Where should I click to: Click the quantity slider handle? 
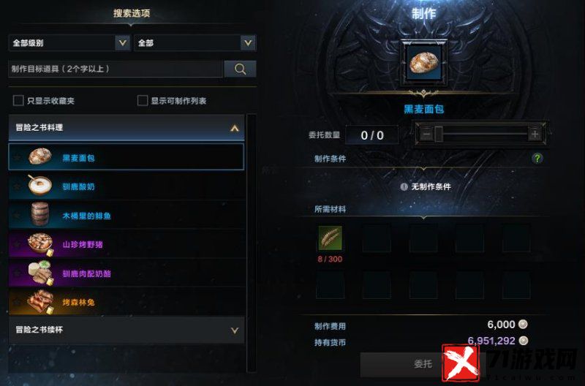[x=439, y=134]
